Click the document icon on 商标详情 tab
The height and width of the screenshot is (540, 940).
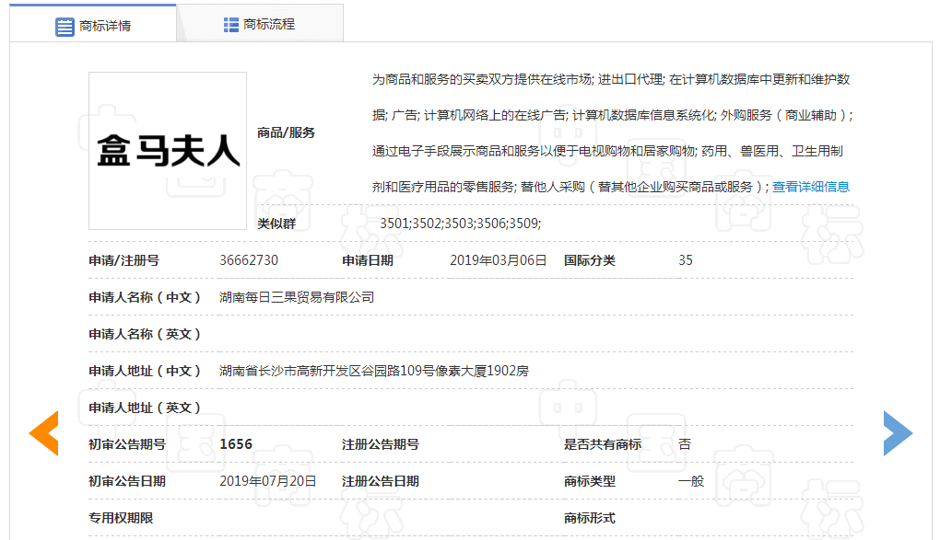point(65,27)
